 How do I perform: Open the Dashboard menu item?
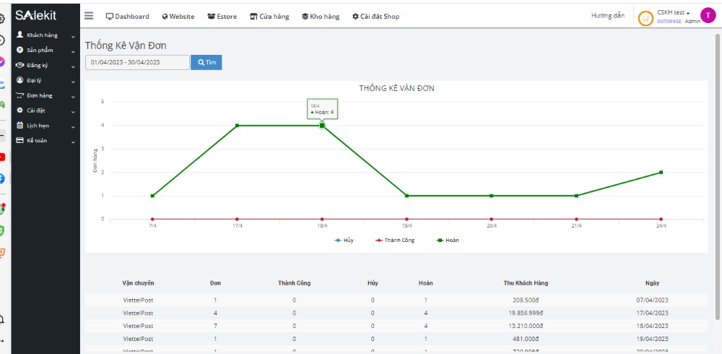click(128, 17)
